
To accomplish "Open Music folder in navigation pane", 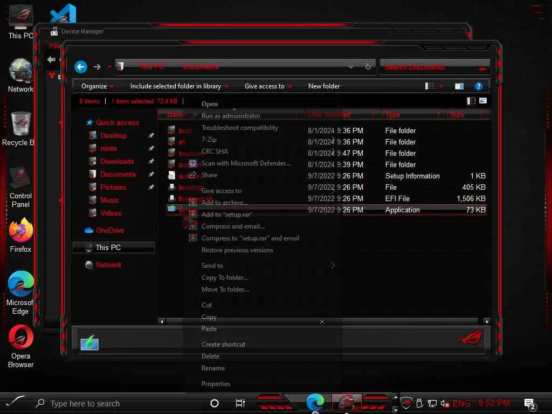I will coord(109,201).
